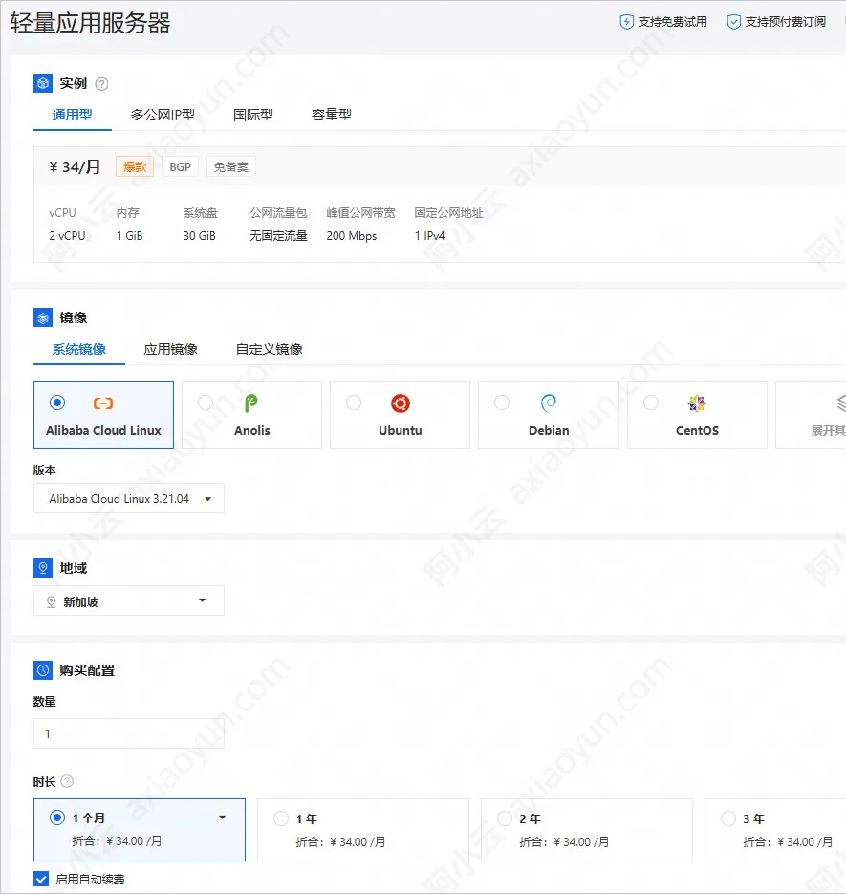This screenshot has width=846, height=894.
Task: Select the 1年 duration radio button
Action: click(281, 818)
